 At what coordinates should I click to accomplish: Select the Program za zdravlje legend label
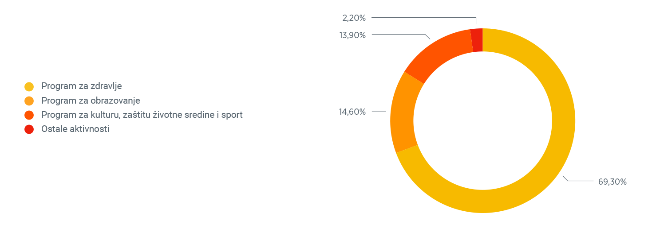pos(82,86)
